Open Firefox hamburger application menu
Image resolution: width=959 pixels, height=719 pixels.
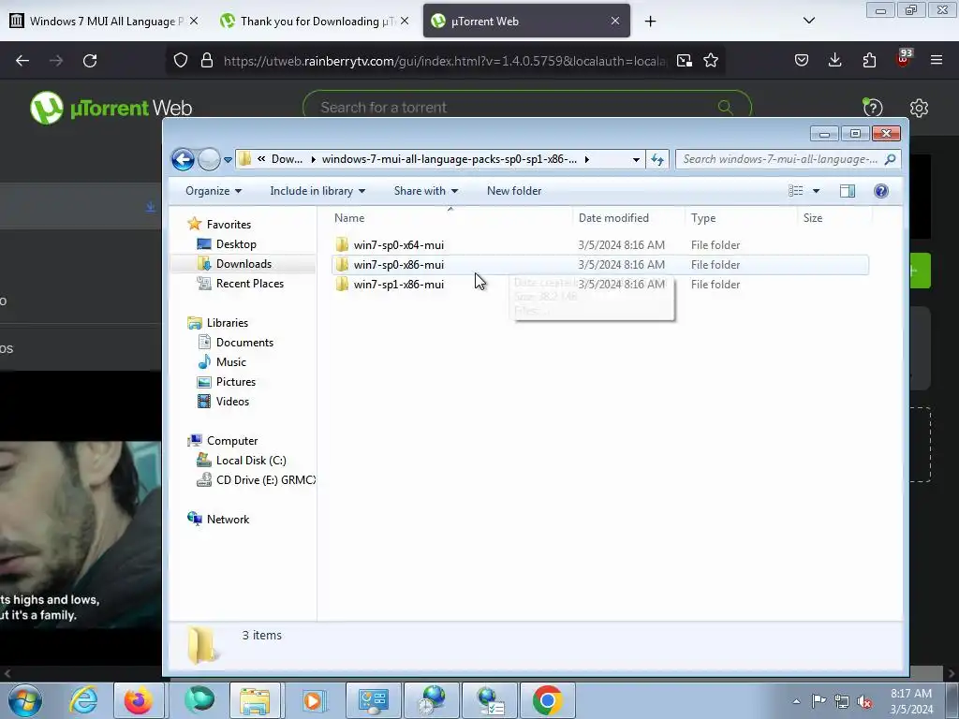pyautogui.click(x=937, y=61)
